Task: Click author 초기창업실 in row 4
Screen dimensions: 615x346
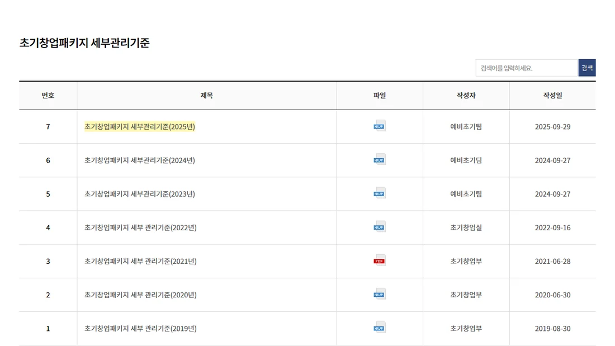Action: click(x=466, y=227)
